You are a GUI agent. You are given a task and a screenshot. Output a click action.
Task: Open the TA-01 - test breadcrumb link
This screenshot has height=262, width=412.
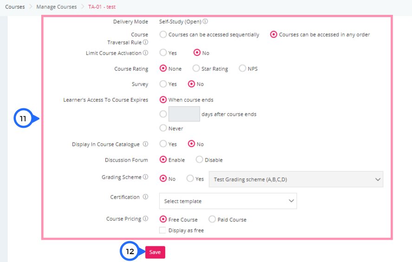(x=102, y=7)
